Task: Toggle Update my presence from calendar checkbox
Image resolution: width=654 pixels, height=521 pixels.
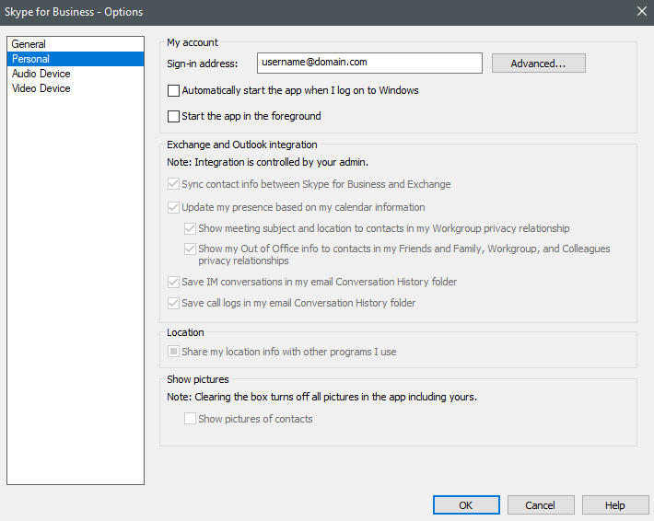Action: tap(173, 207)
